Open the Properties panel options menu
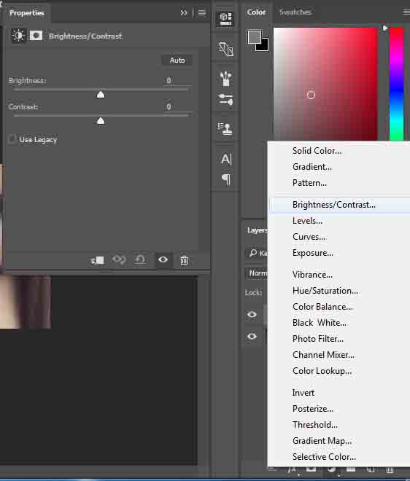 tap(202, 12)
